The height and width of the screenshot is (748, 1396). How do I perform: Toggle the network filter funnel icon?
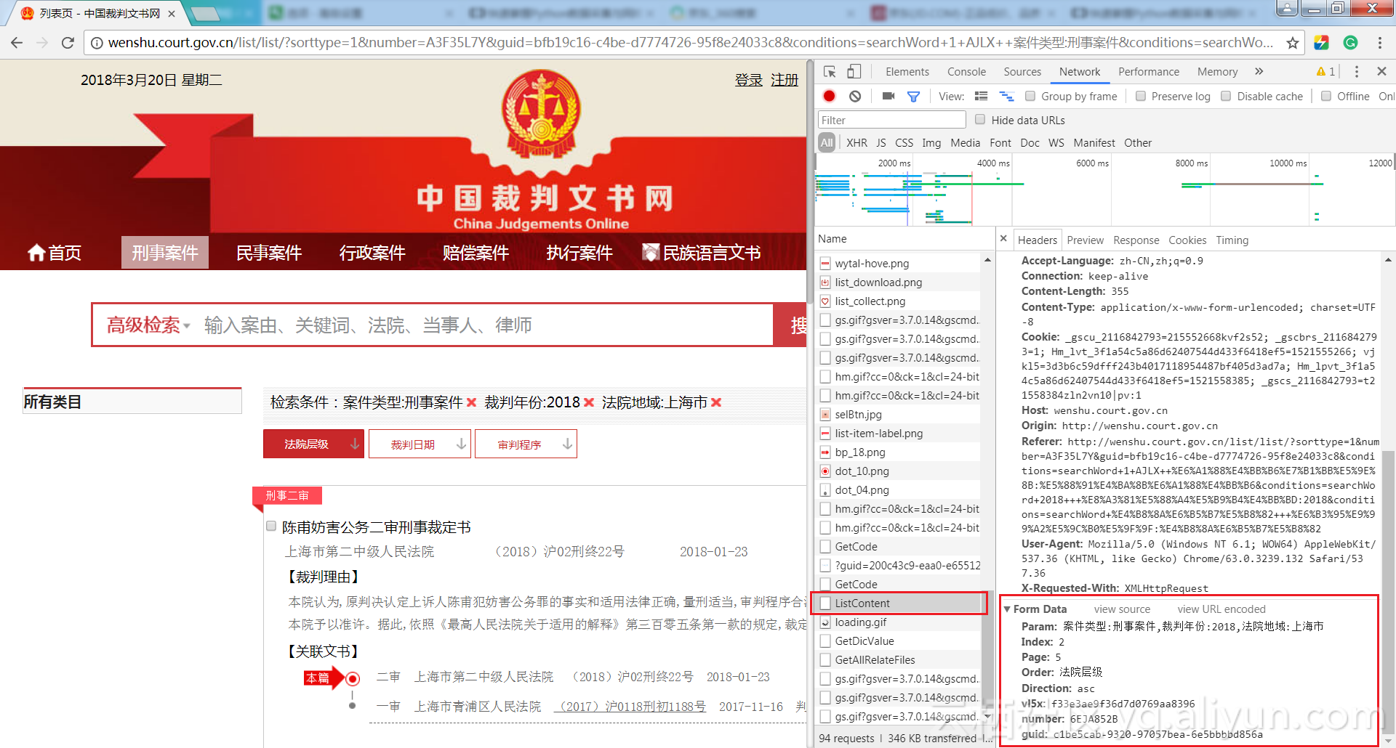[x=913, y=96]
